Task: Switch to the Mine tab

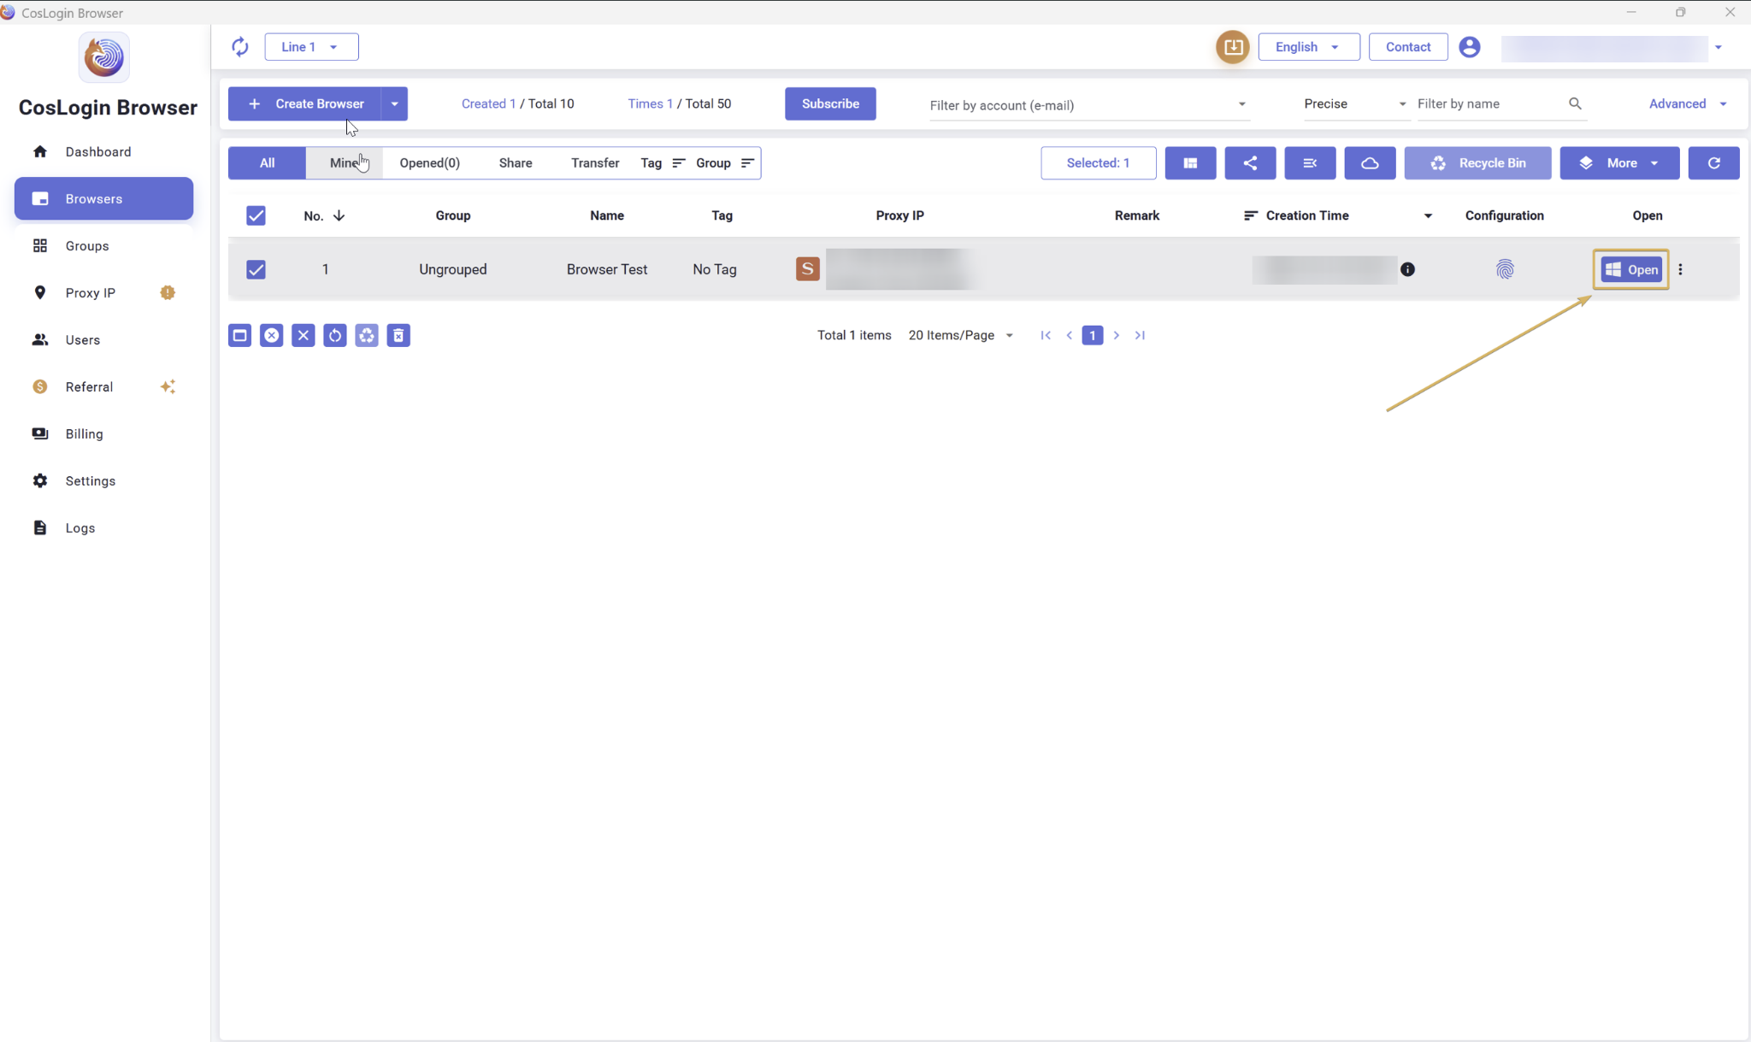Action: 344,163
